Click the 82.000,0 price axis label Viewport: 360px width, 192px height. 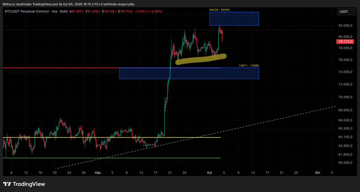pos(345,26)
